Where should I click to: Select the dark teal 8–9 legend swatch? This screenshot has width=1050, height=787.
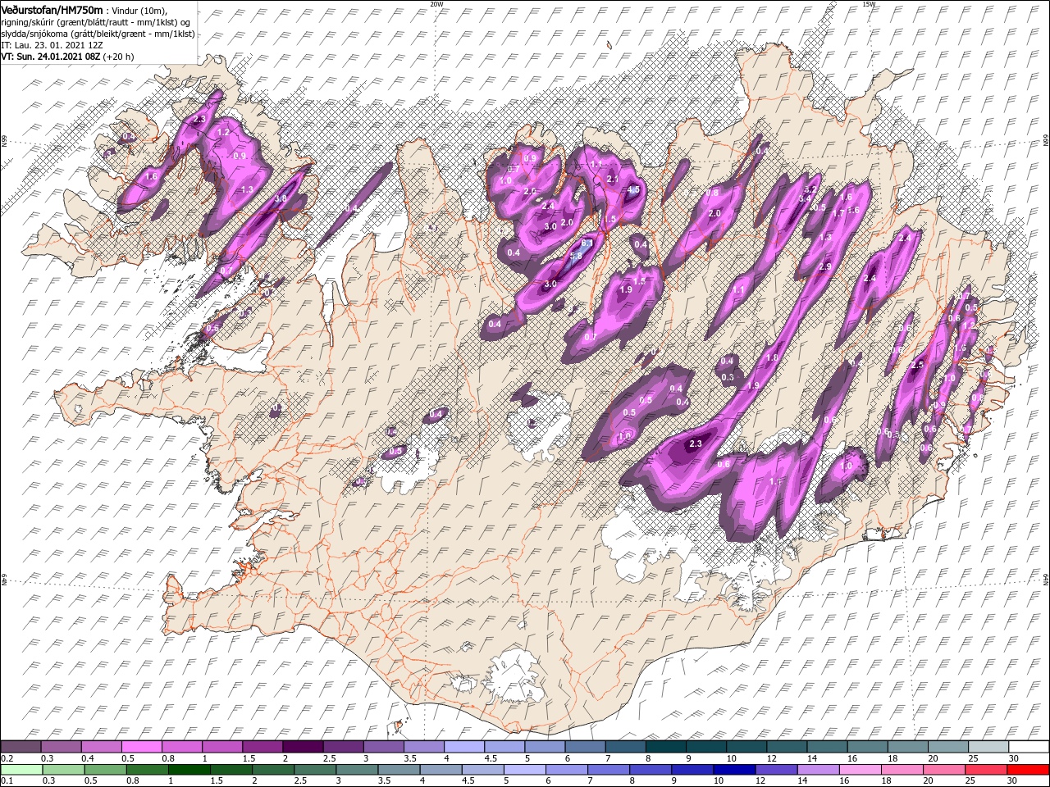click(x=665, y=747)
